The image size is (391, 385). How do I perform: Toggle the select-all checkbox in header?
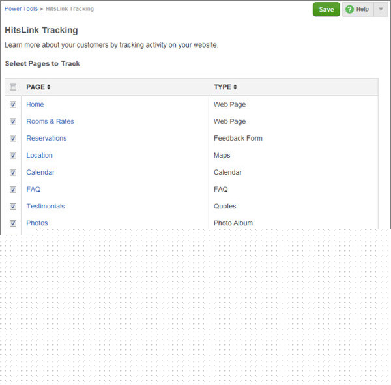tap(13, 87)
